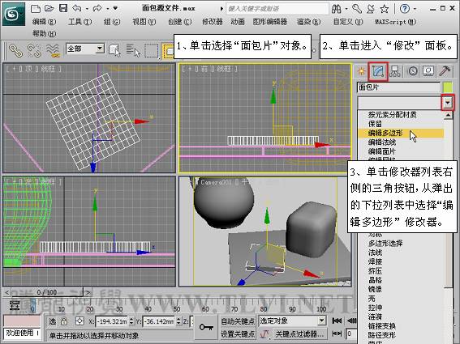
Task: Open the 编辑(E) menu
Action: [x=45, y=22]
